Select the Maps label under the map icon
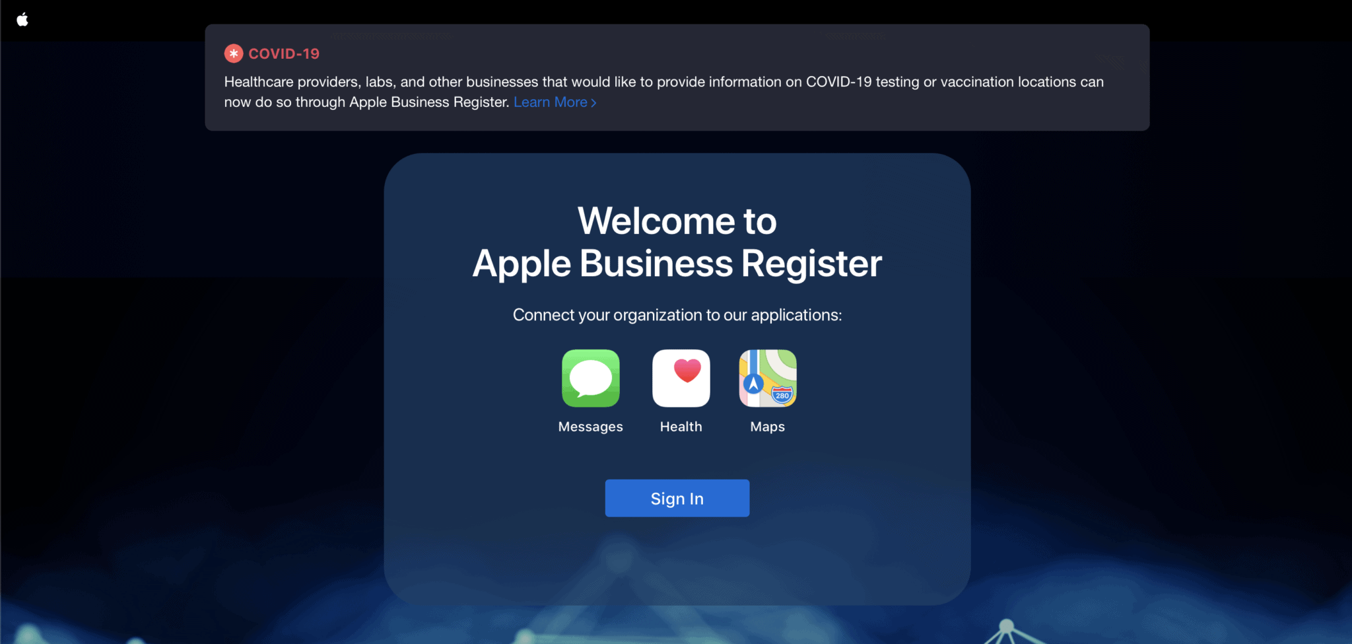 766,426
